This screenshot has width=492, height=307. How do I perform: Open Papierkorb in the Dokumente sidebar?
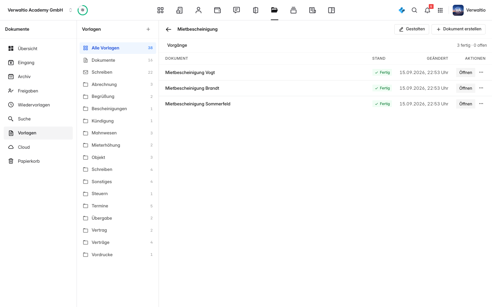tap(38, 161)
